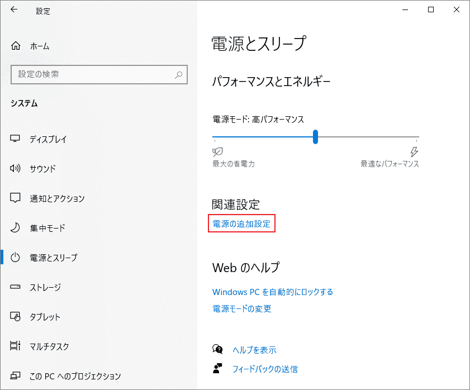The width and height of the screenshot is (470, 390).
Task: Click the フィードバックの送信 person icon
Action: 218,369
